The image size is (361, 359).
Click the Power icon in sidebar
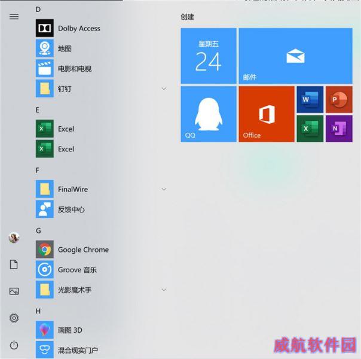click(14, 345)
